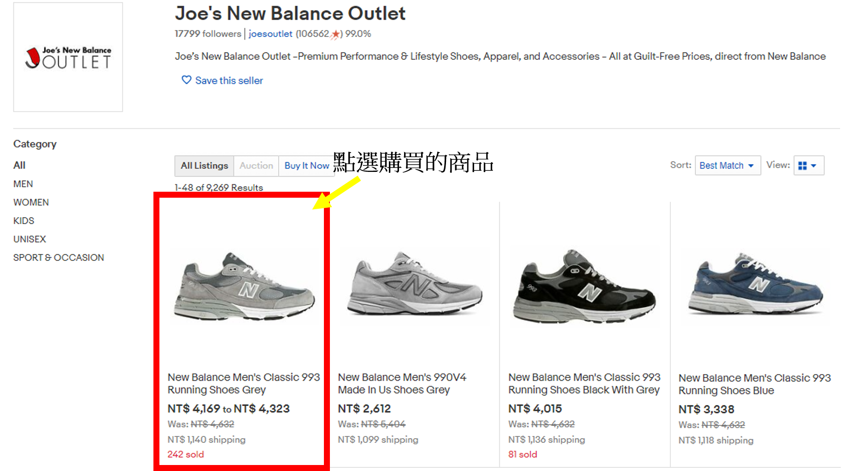The width and height of the screenshot is (857, 471).
Task: Switch to the All Listings tab
Action: (204, 165)
